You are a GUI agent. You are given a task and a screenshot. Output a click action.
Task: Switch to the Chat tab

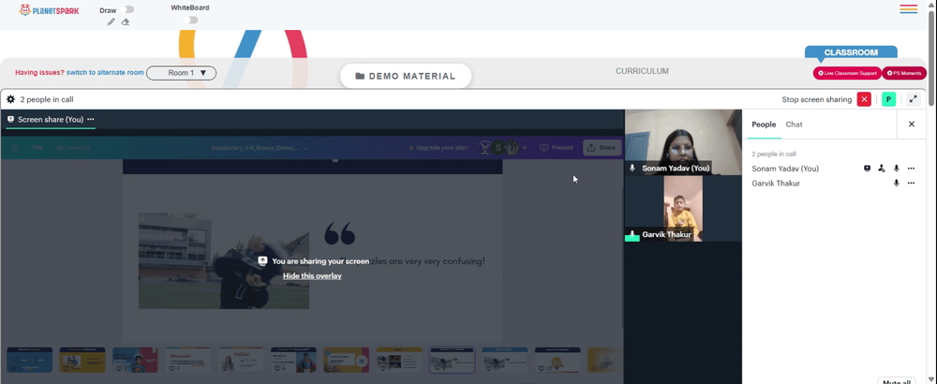pos(794,125)
